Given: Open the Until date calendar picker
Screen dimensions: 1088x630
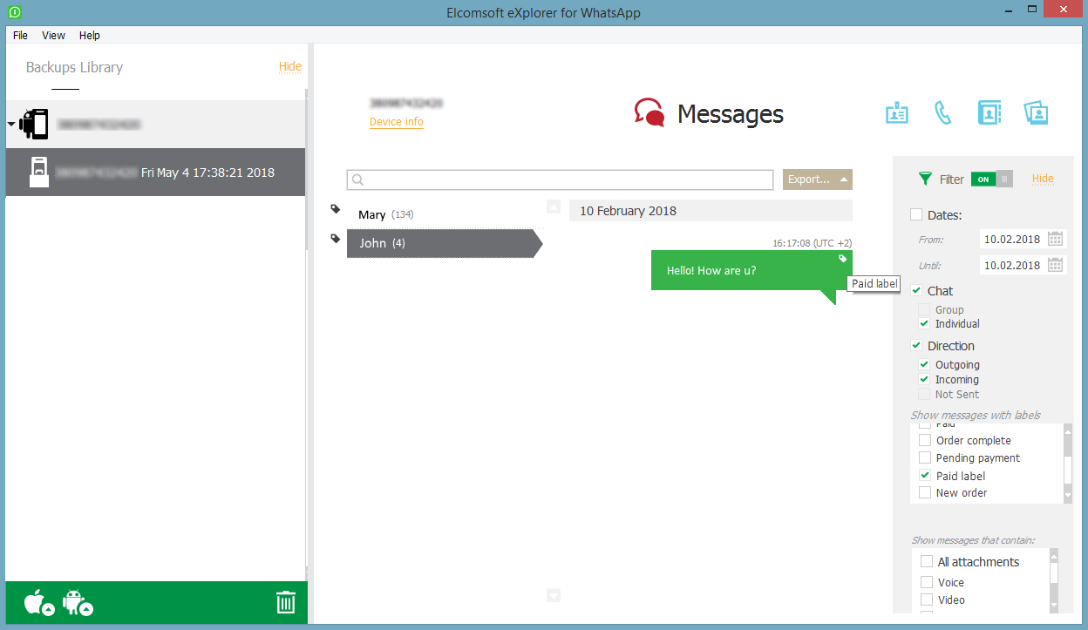Looking at the screenshot, I should point(1055,265).
